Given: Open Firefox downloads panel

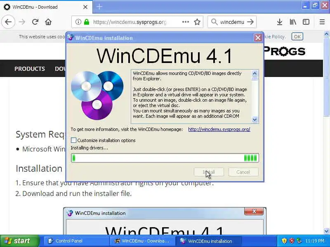Looking at the screenshot, I should [x=280, y=22].
